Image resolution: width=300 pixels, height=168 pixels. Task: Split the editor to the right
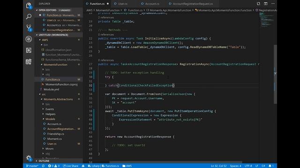point(266,4)
